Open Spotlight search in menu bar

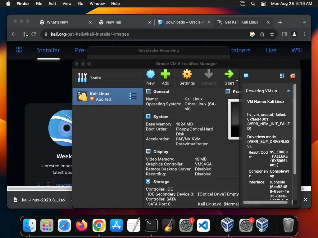point(253,4)
